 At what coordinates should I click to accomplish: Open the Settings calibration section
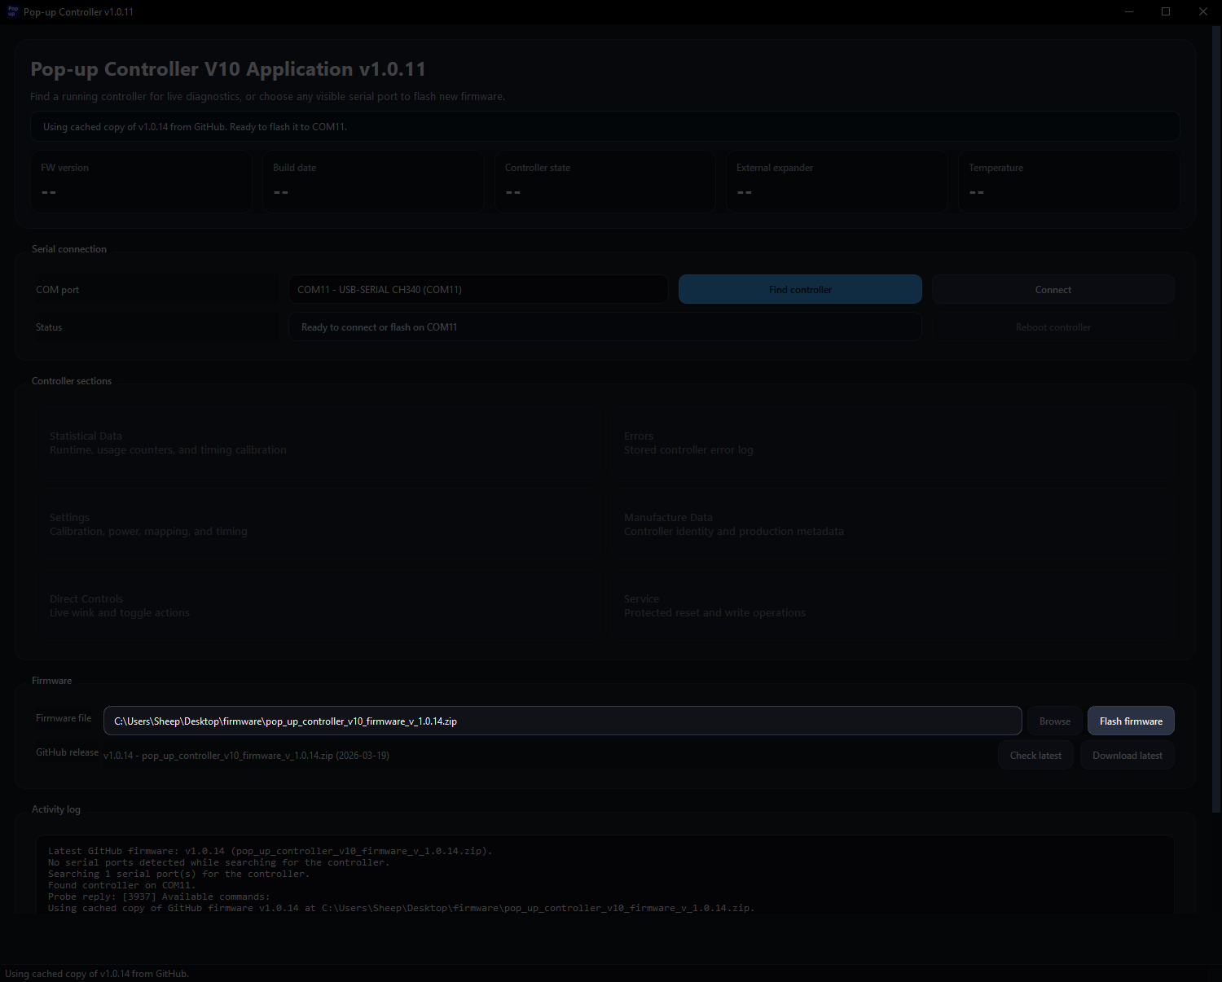click(318, 524)
